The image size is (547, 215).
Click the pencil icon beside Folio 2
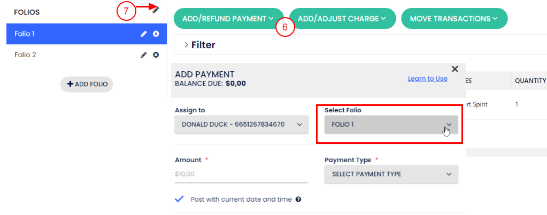(143, 55)
